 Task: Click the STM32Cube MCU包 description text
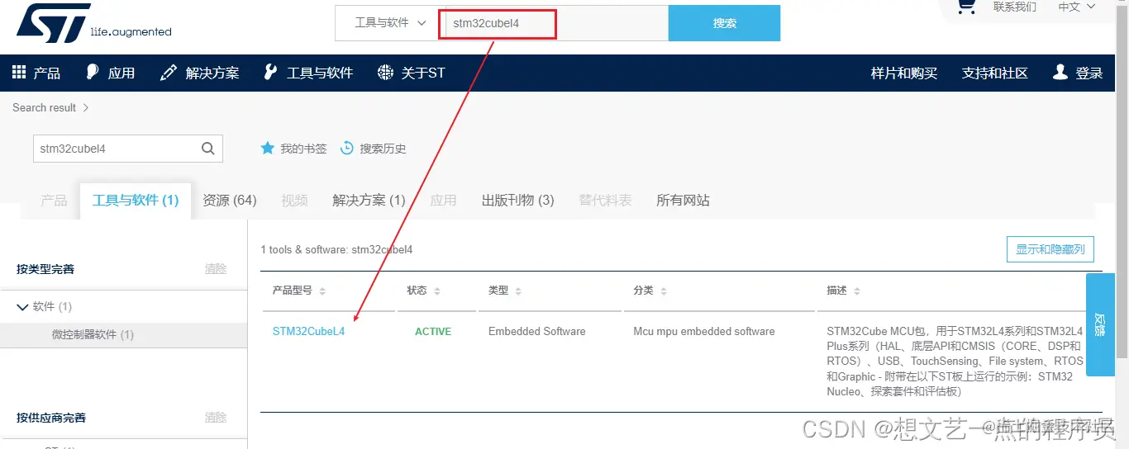955,362
